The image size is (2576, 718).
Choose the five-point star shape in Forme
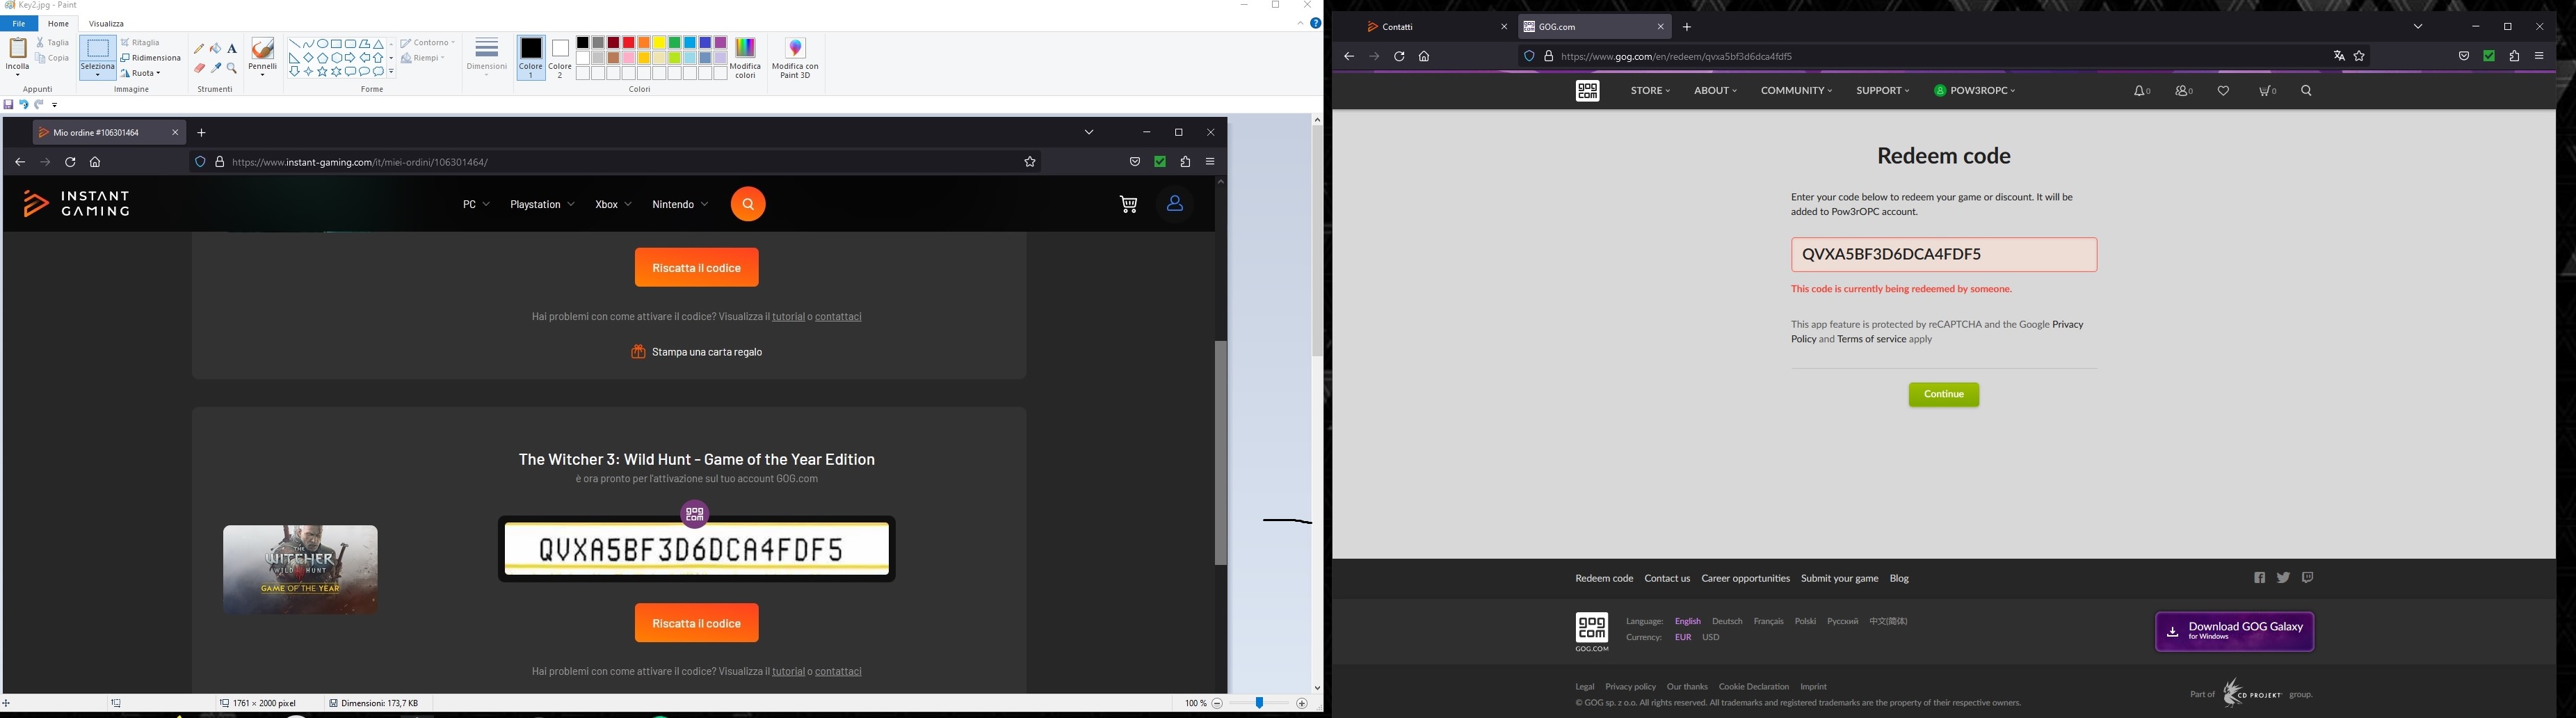click(322, 72)
